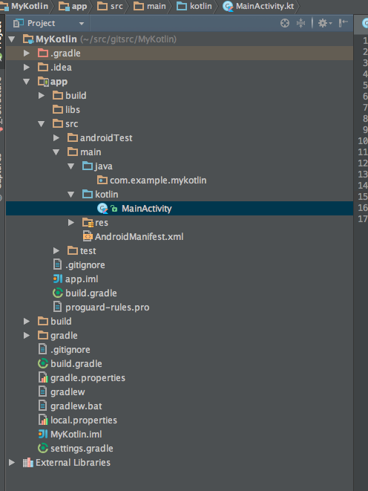Screen dimensions: 368x491
Task: Click the scroll from source target icon
Action: click(284, 23)
